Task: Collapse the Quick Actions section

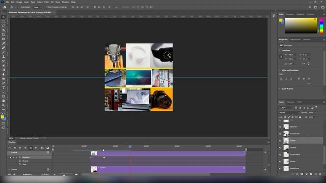Action: point(280,88)
